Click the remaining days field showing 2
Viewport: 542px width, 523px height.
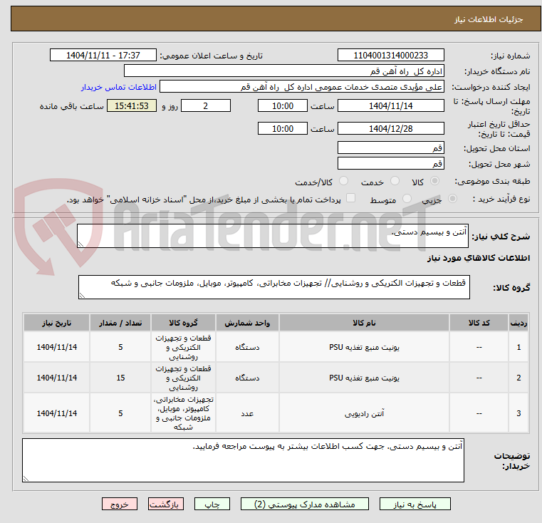[x=206, y=105]
